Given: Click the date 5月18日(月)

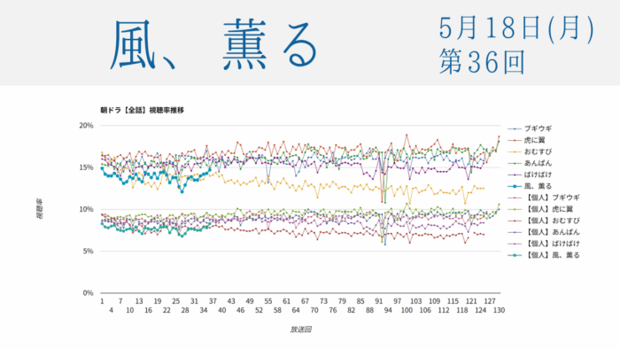Looking at the screenshot, I should [x=516, y=28].
